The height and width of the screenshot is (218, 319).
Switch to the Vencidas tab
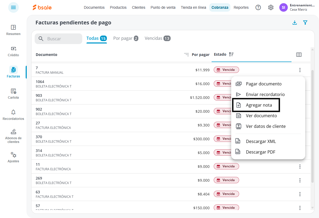coord(158,38)
